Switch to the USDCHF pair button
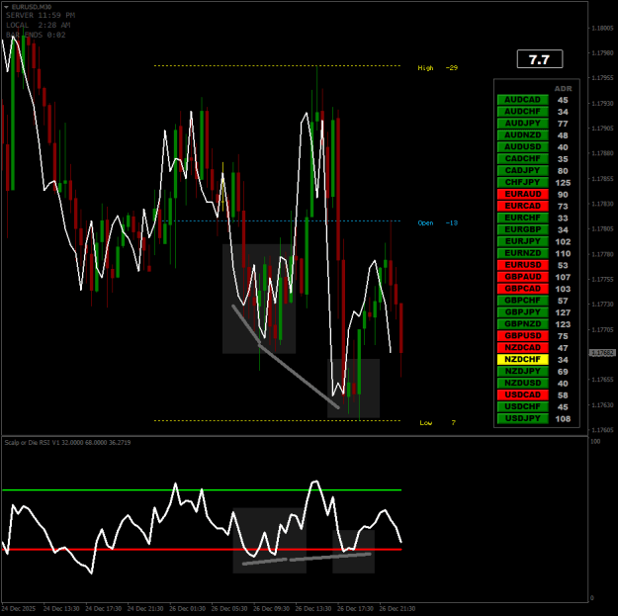 [523, 406]
